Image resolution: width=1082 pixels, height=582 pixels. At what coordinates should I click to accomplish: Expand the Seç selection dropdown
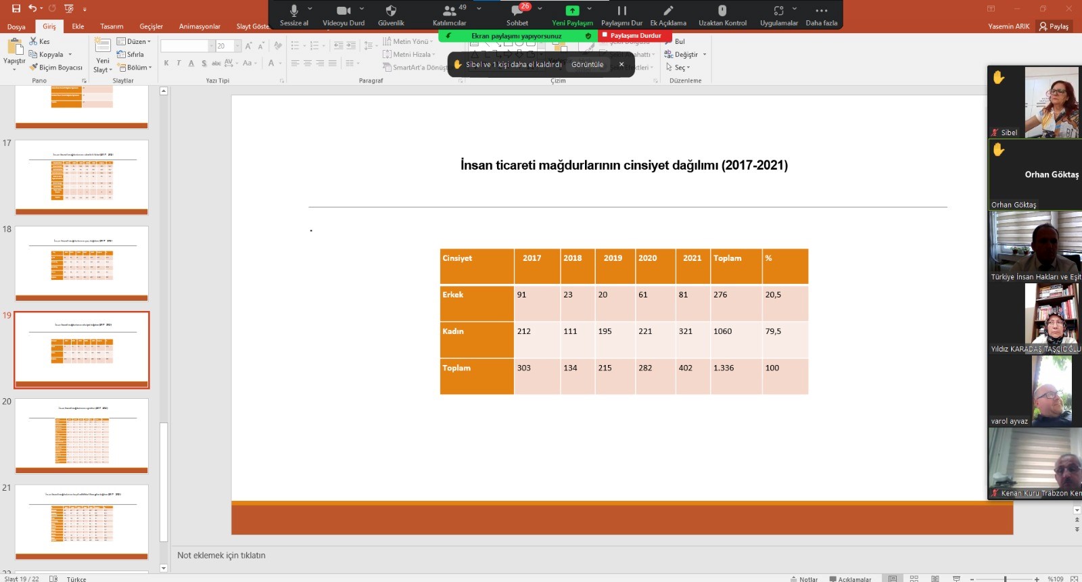pyautogui.click(x=678, y=68)
